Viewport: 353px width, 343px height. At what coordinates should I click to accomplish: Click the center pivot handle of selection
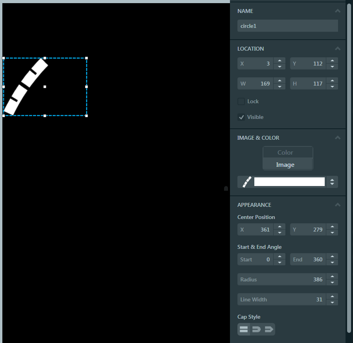[x=45, y=87]
